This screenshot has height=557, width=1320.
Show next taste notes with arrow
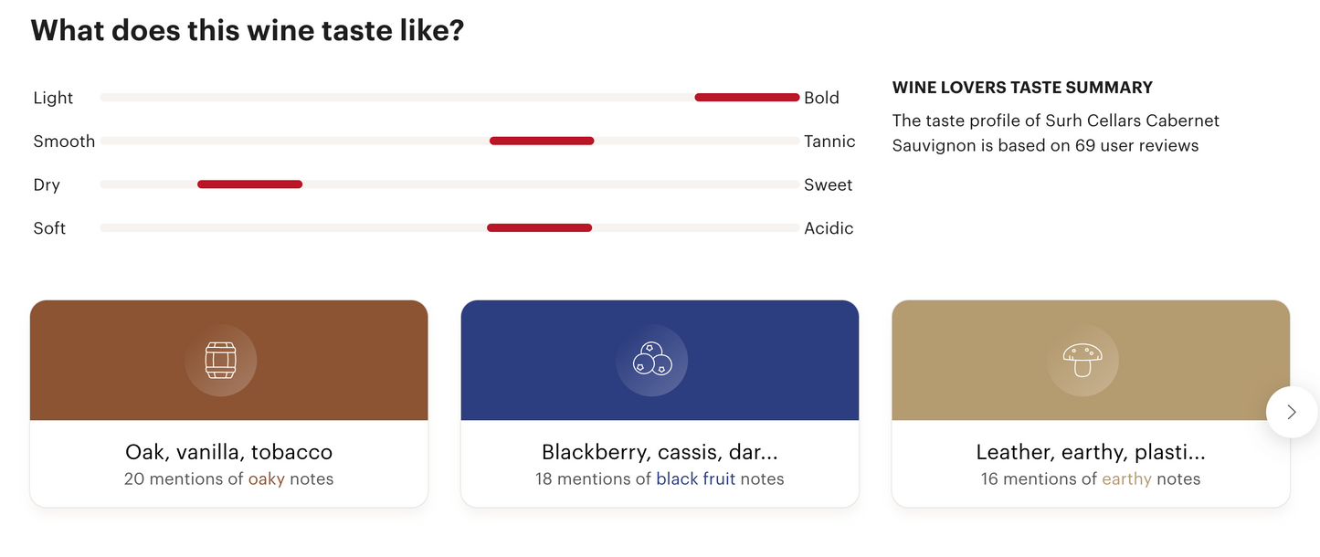coord(1291,412)
